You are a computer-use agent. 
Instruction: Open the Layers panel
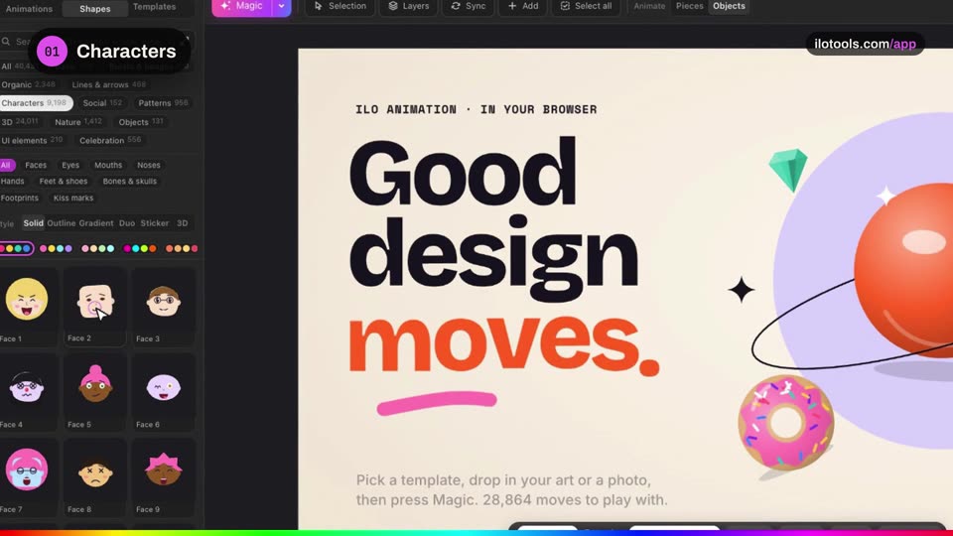pos(408,6)
